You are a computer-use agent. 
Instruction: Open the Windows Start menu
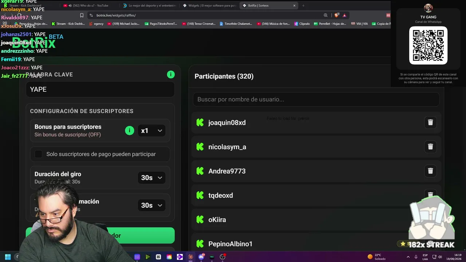(8, 257)
